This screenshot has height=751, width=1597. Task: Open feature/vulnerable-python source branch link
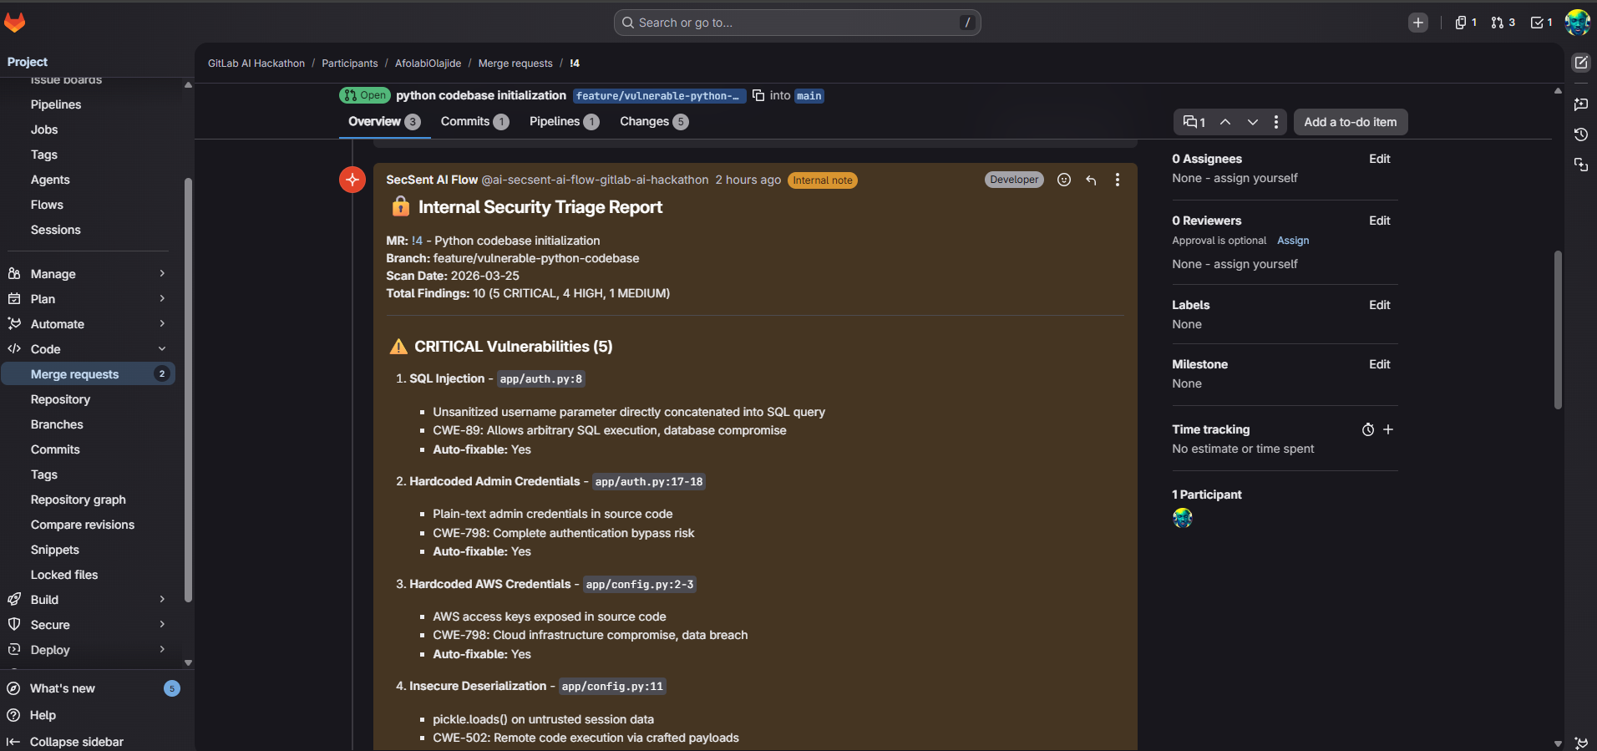click(659, 96)
